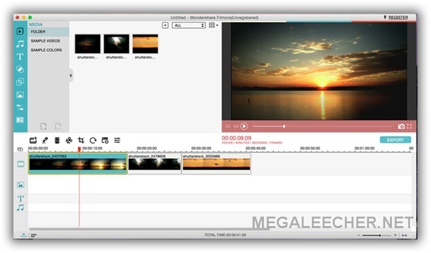Open the ALL media filter dropdown
The image size is (431, 253).
(x=189, y=26)
